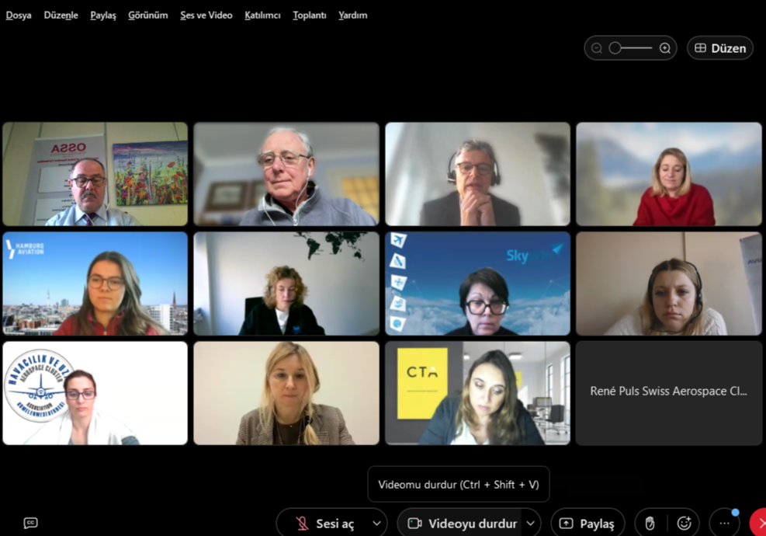Viewport: 766px width, 536px height.
Task: Stop video with Videoyu durdur button
Action: pos(462,524)
